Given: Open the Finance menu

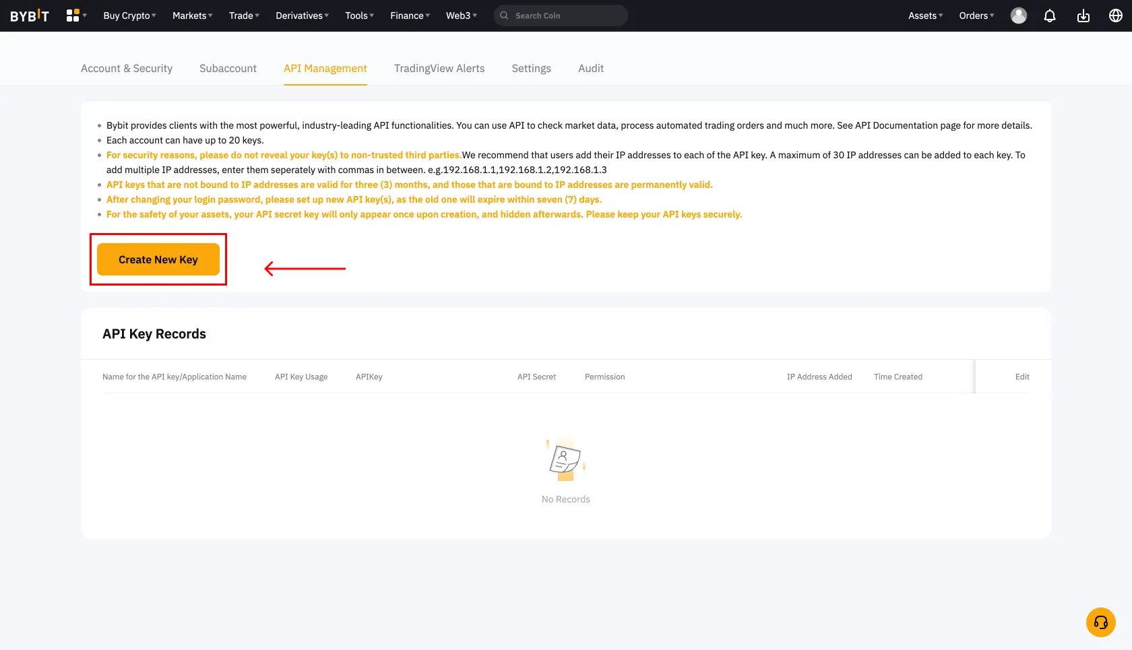Looking at the screenshot, I should tap(410, 15).
